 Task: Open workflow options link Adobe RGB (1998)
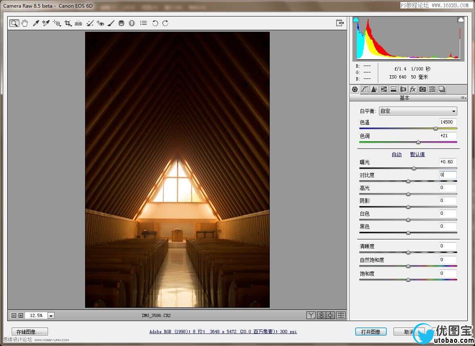coord(223,332)
